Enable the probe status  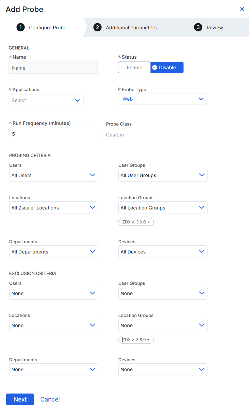point(134,68)
